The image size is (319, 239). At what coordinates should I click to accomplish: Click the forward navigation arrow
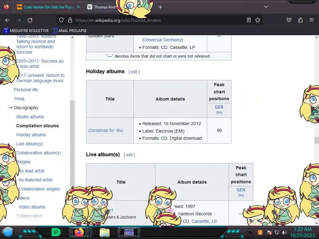tap(19, 20)
